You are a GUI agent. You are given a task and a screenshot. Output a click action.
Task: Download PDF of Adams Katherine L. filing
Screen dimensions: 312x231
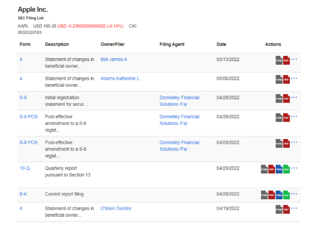(x=286, y=79)
